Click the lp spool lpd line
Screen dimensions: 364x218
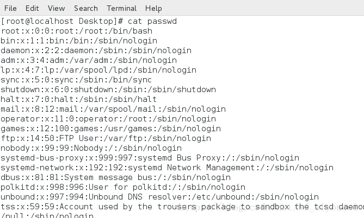click(98, 70)
